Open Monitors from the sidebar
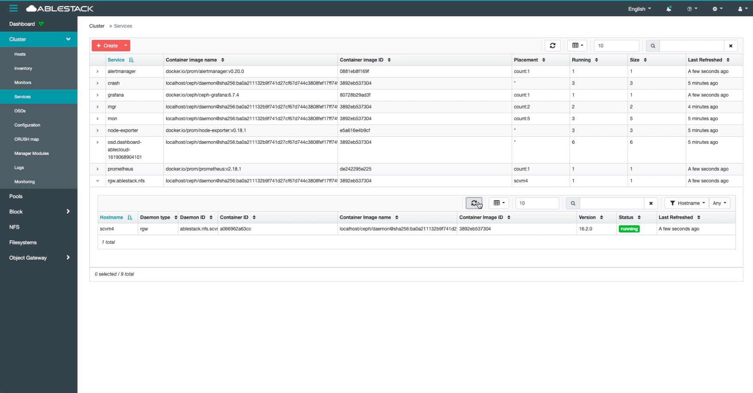This screenshot has height=393, width=753. 23,83
